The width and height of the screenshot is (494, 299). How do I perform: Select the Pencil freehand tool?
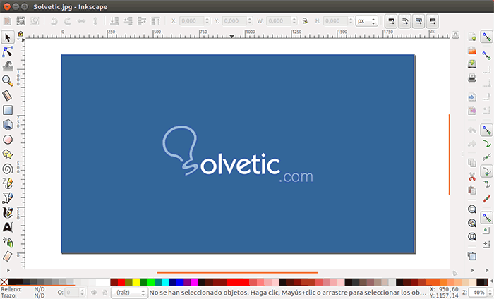pos(8,183)
